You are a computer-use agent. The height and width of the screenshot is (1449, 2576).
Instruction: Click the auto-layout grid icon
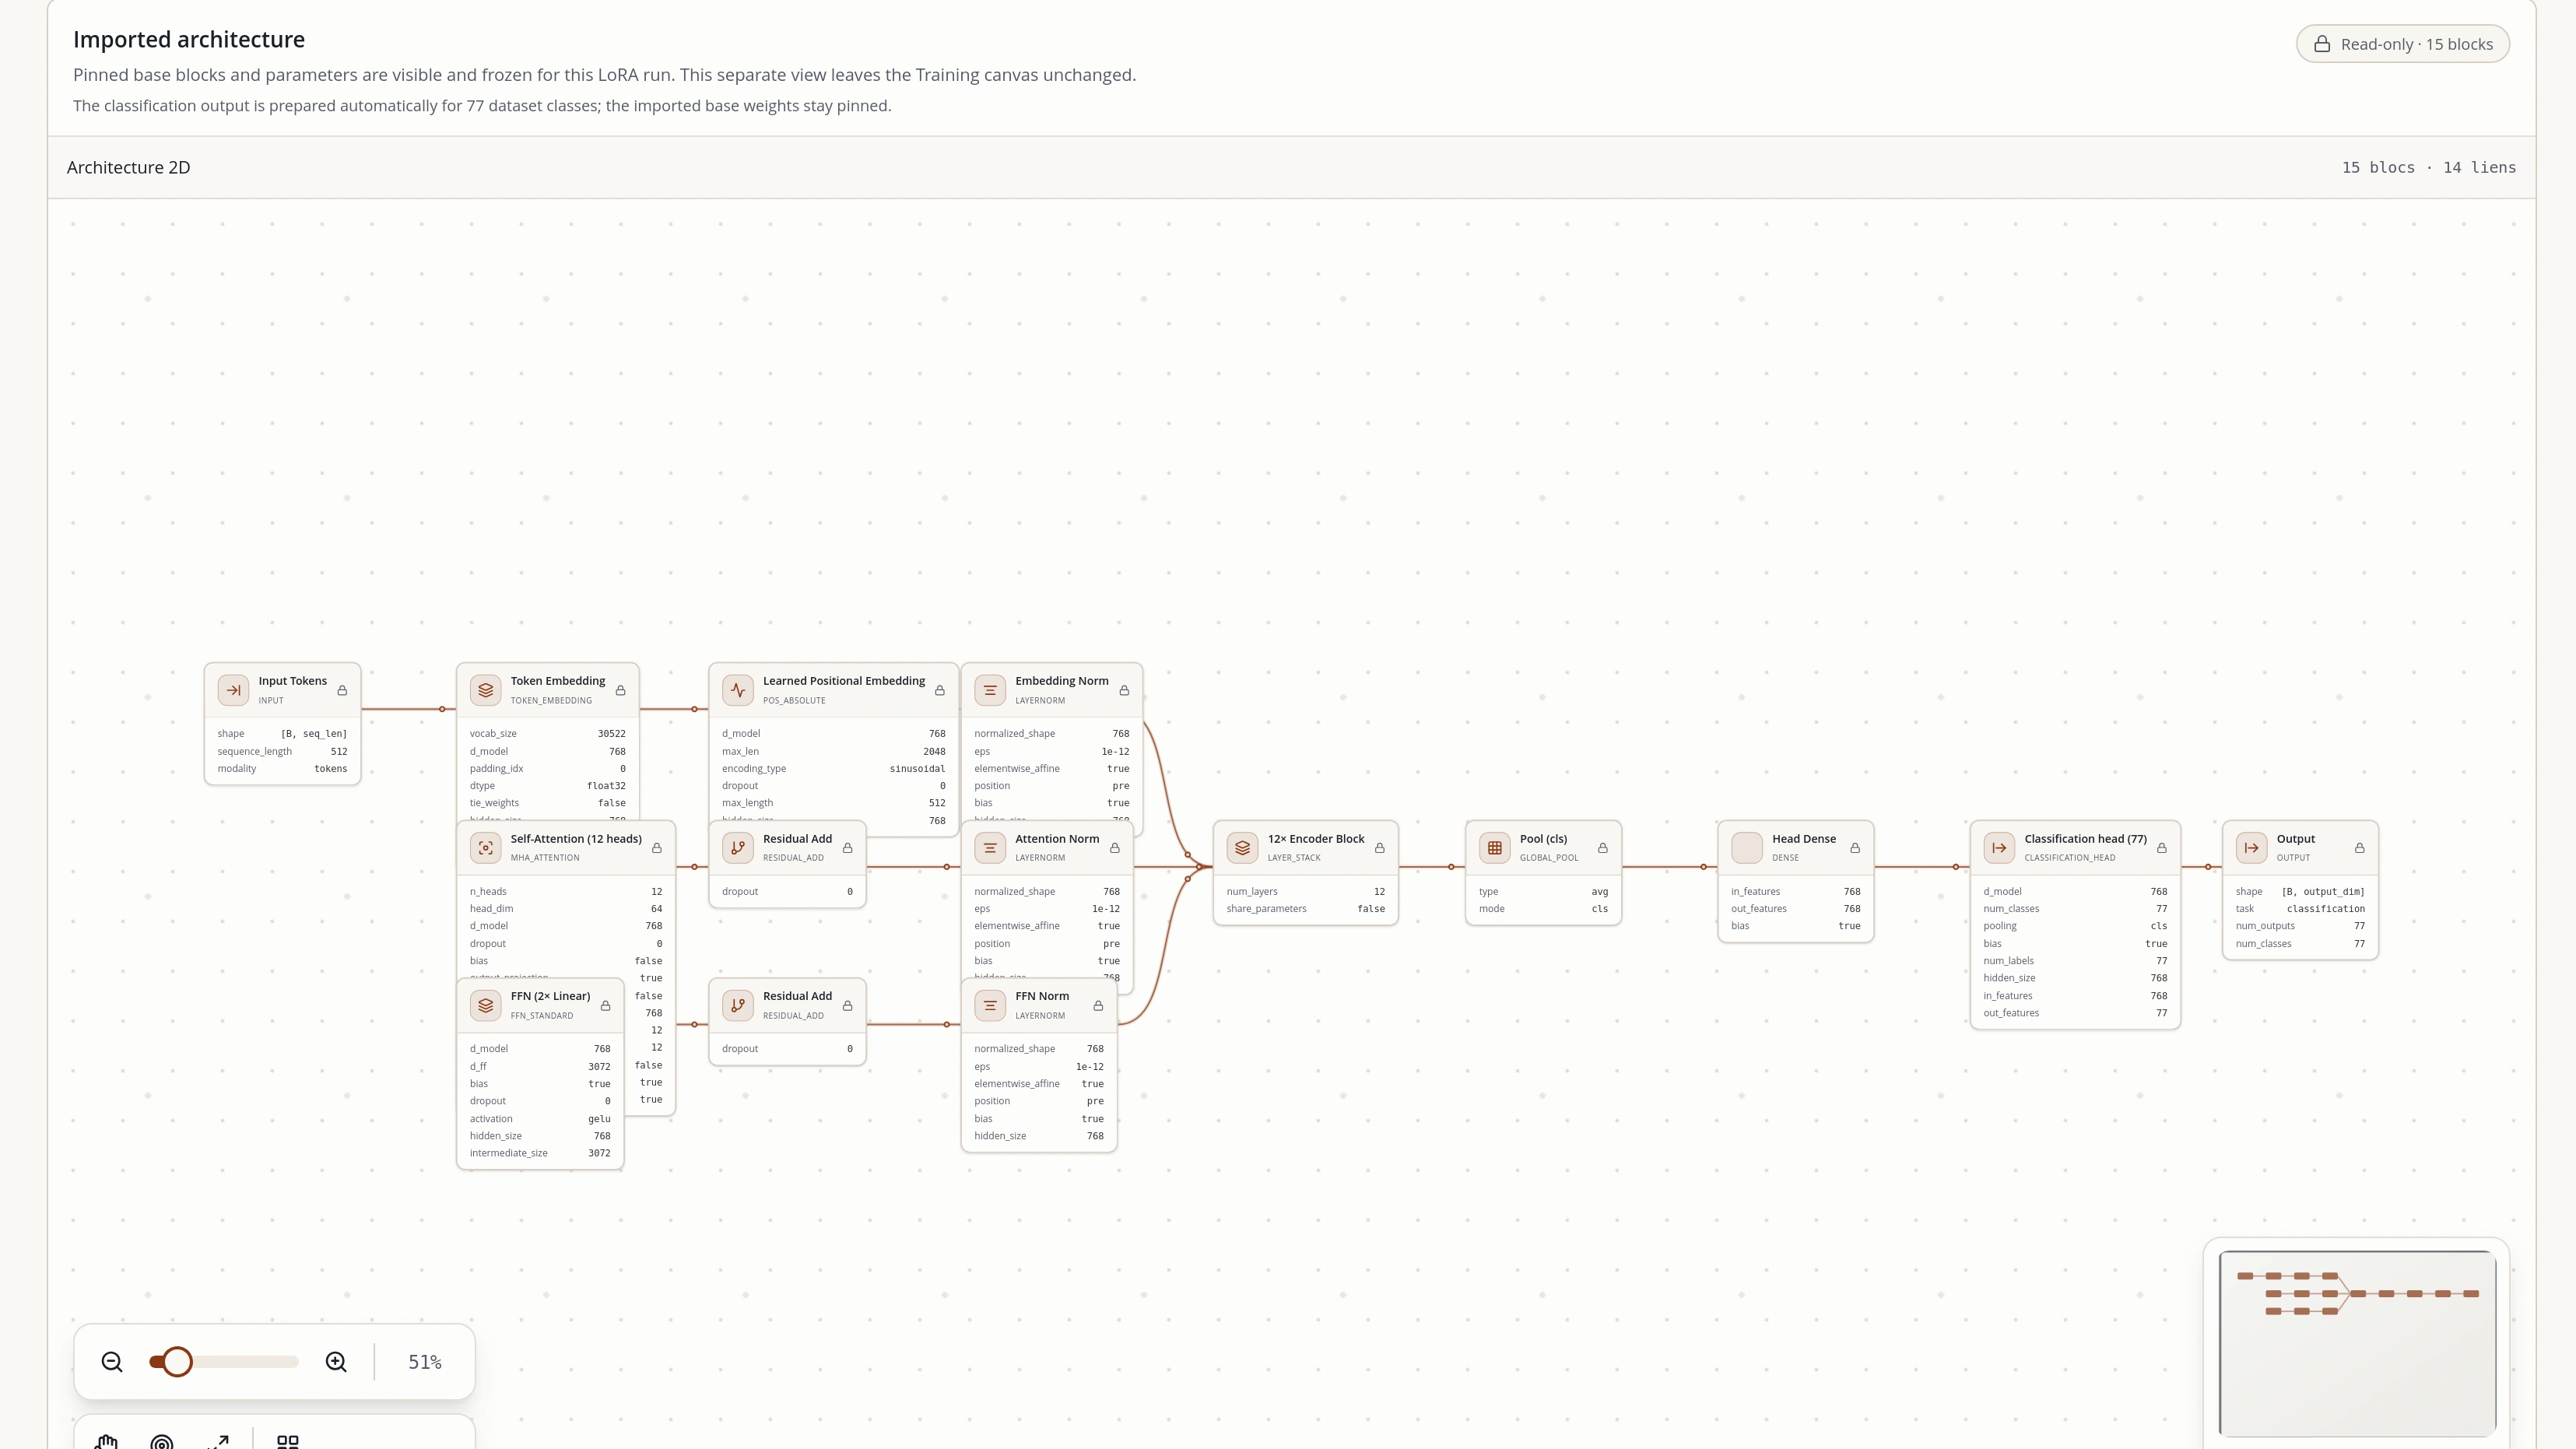288,1441
